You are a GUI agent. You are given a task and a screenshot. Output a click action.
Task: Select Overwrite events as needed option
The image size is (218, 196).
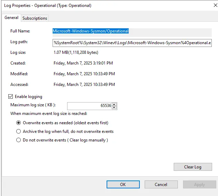tap(19, 123)
